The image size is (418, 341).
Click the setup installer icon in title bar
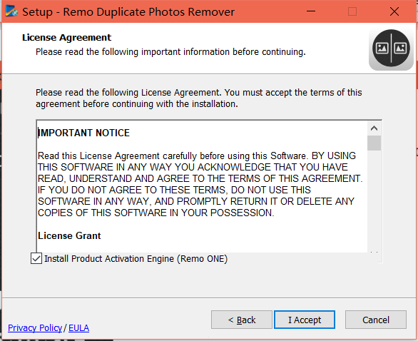point(11,11)
